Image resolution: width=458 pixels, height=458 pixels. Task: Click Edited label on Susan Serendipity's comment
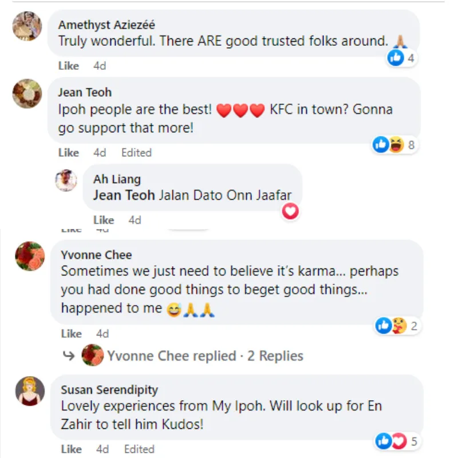point(139,449)
